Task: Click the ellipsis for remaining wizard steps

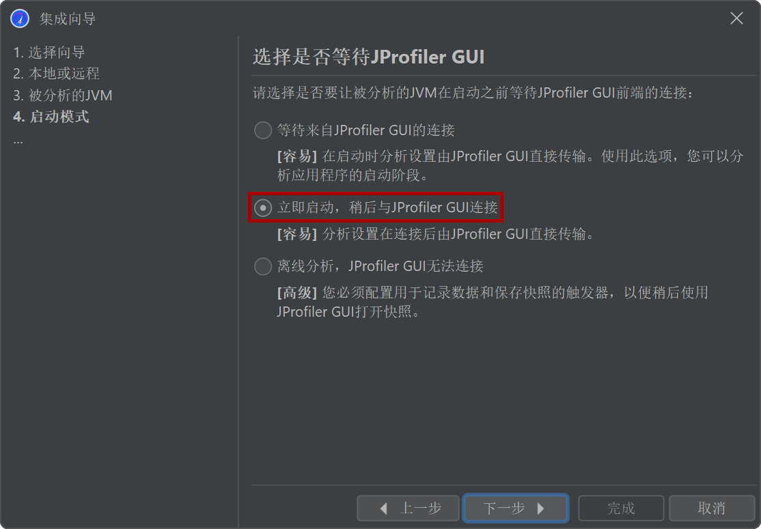Action: pos(18,141)
